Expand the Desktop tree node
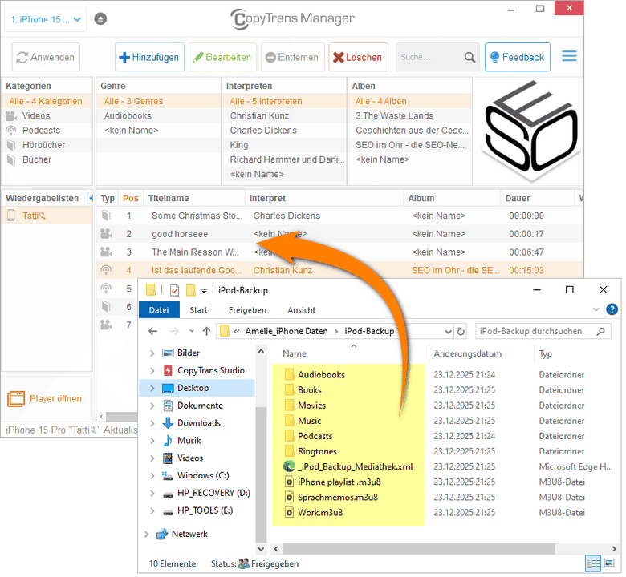626x577 pixels. 152,388
